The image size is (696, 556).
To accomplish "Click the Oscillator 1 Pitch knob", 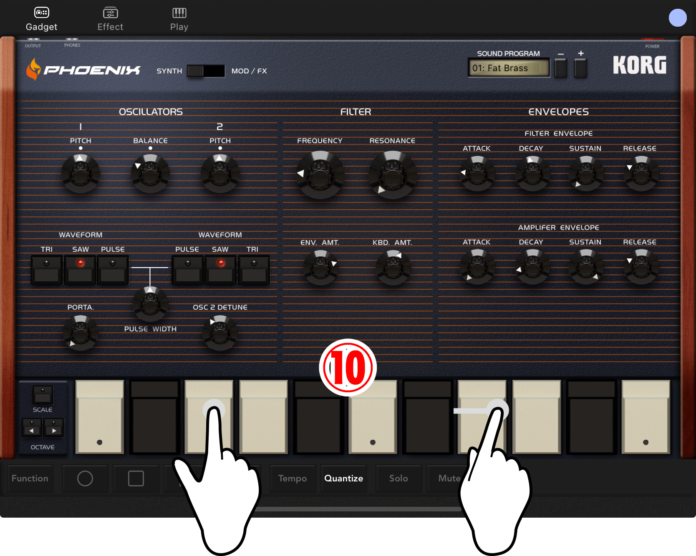I will coord(81,173).
